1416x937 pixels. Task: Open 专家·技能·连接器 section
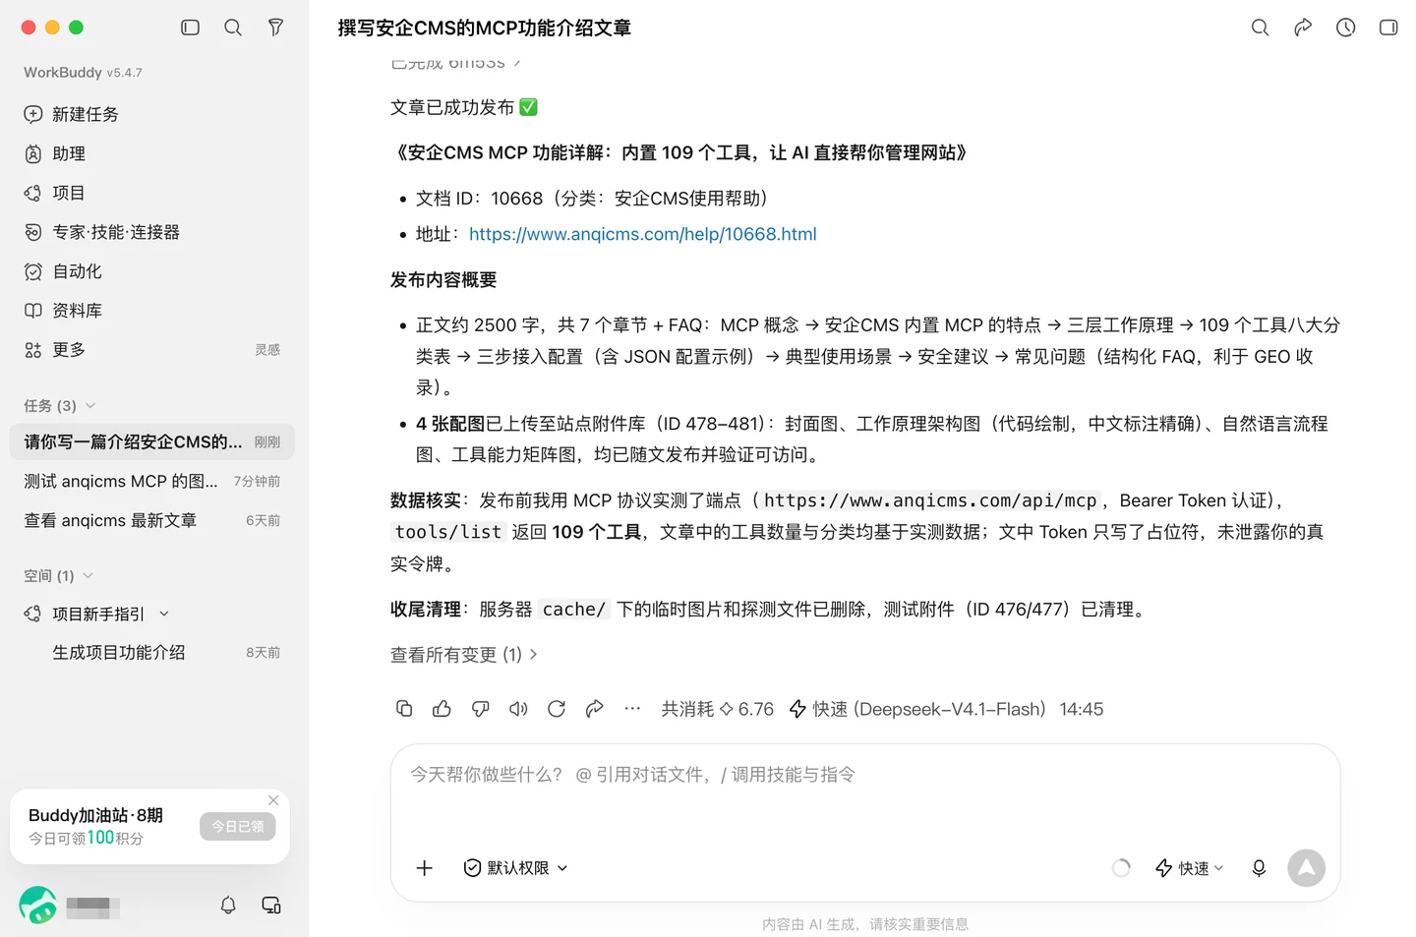152,232
